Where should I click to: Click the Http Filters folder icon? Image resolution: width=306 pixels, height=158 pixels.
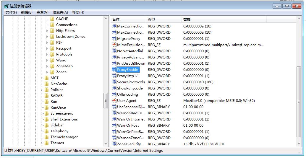(x=52, y=31)
